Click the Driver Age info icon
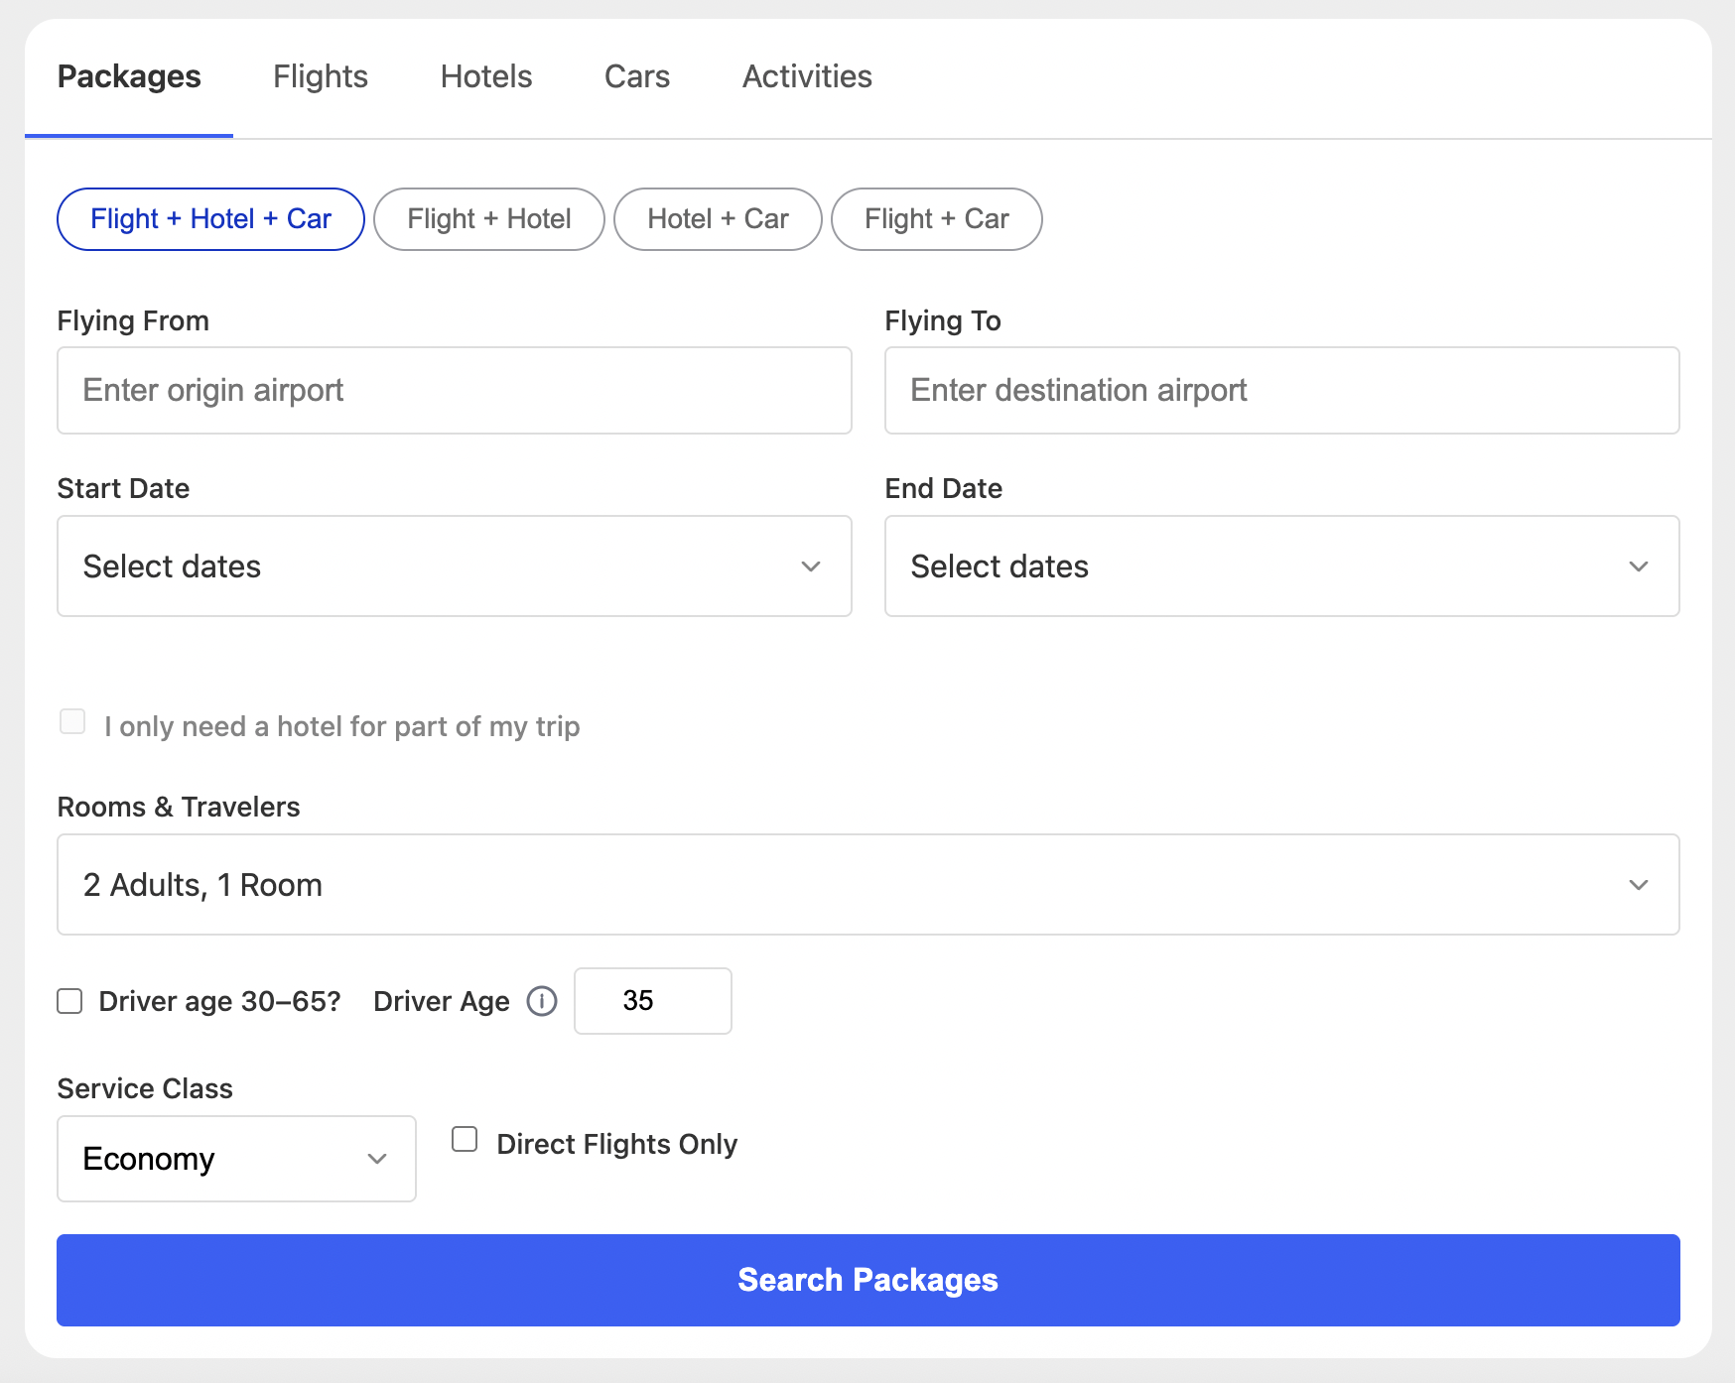1735x1383 pixels. [542, 1001]
